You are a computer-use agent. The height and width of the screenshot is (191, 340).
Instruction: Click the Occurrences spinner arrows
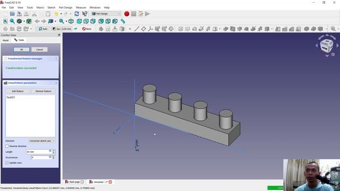point(54,158)
